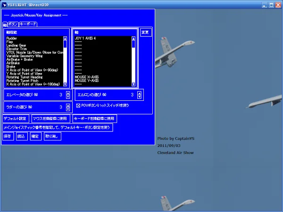283x212 pixels.
Task: Click the function list scrollbar thumb
Action: click(65, 44)
